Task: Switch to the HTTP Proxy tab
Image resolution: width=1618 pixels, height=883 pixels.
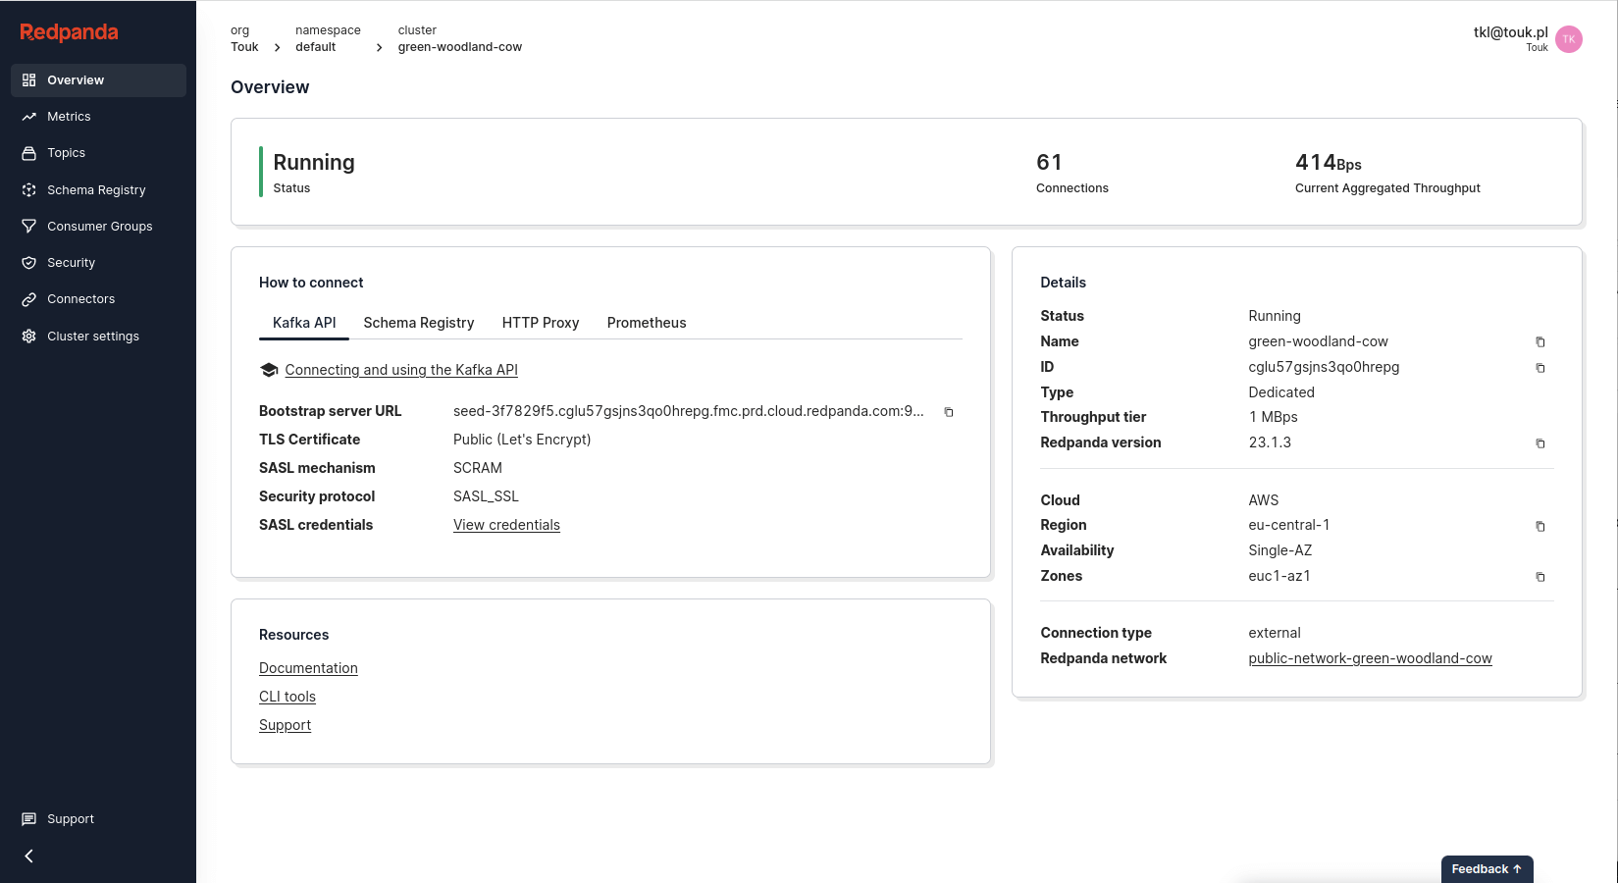Action: (x=541, y=323)
